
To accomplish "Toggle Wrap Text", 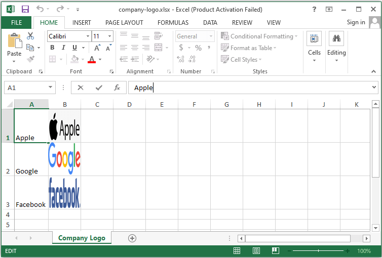I will (159, 36).
